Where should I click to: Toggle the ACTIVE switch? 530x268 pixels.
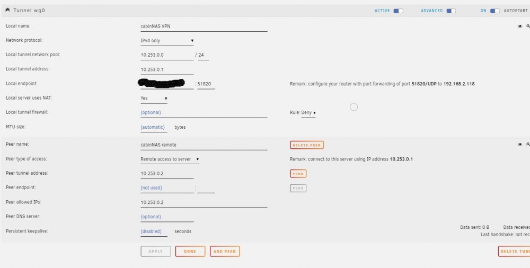(398, 11)
